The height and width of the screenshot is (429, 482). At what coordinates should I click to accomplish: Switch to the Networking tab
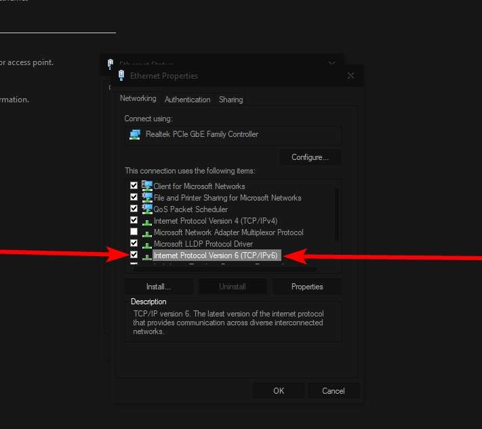tap(138, 98)
